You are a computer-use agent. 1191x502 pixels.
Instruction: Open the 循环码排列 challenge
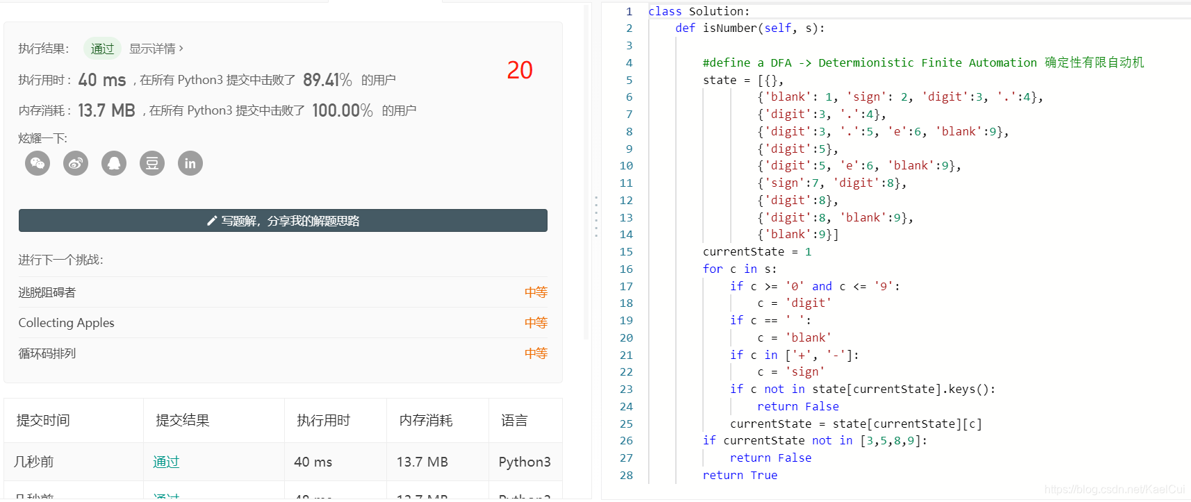[47, 353]
